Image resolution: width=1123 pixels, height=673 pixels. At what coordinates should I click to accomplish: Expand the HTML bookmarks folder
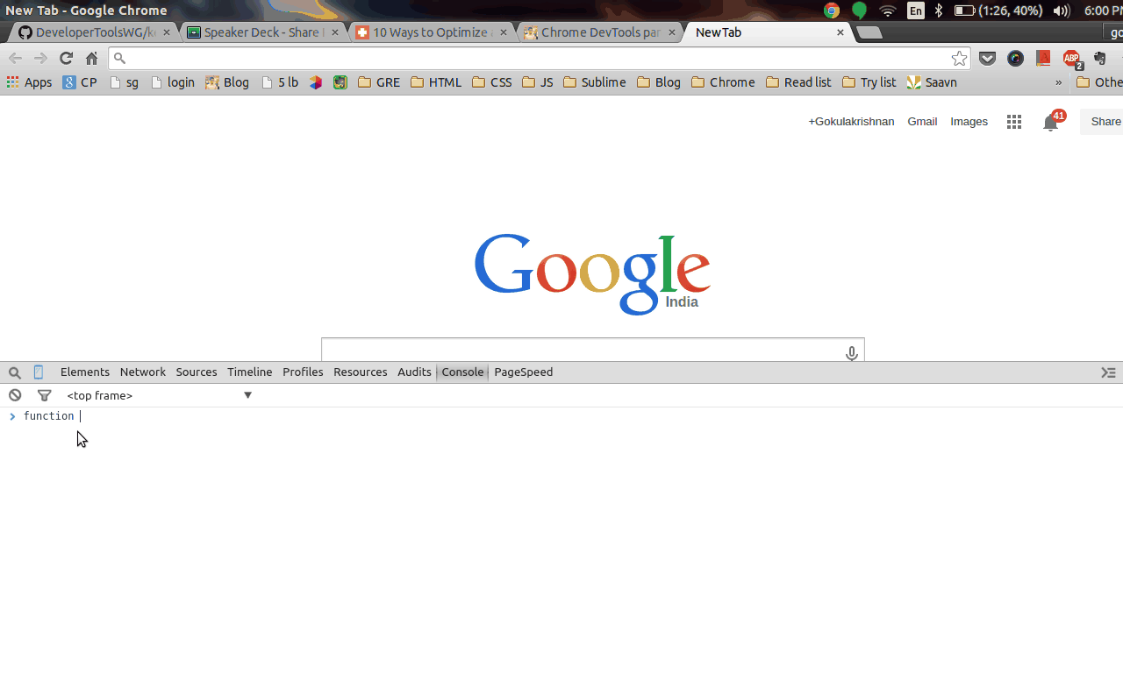436,82
